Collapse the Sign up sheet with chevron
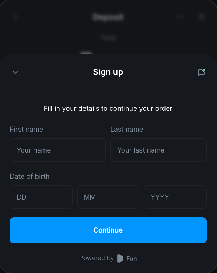The height and width of the screenshot is (273, 217). (x=15, y=72)
